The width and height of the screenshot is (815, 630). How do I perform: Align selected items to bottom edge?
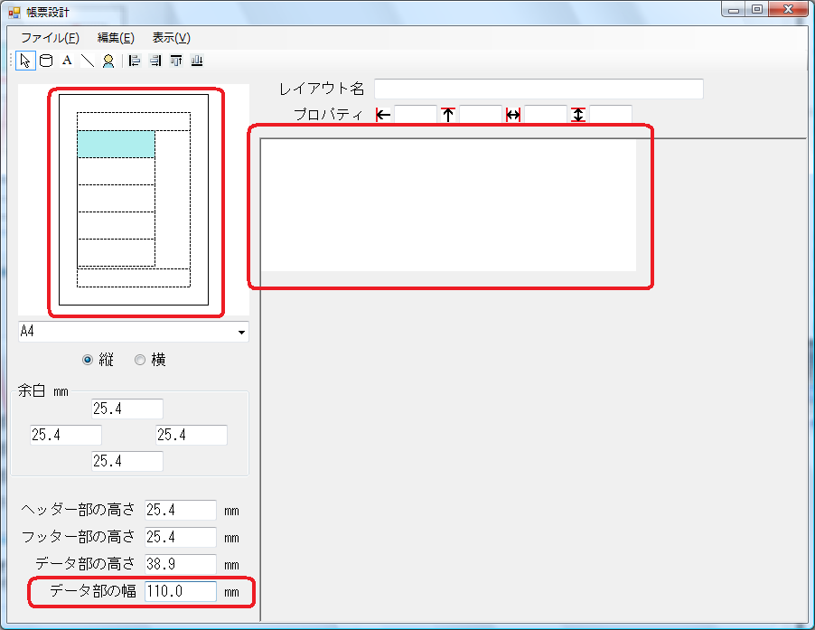point(196,61)
